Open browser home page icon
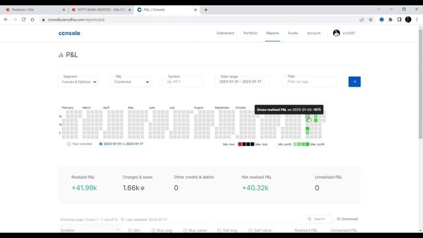 pyautogui.click(x=32, y=19)
